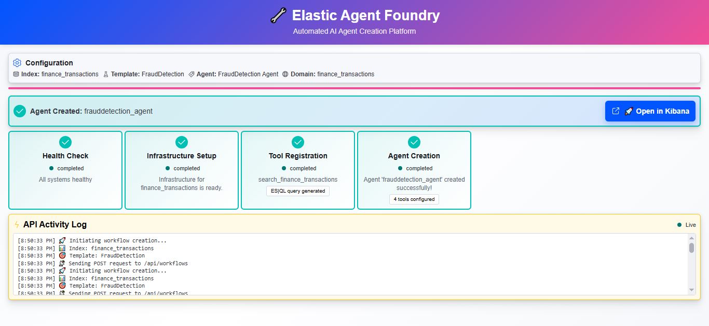Click the API Activity Log scrollbar thumb
This screenshot has height=326, width=709.
(x=691, y=248)
